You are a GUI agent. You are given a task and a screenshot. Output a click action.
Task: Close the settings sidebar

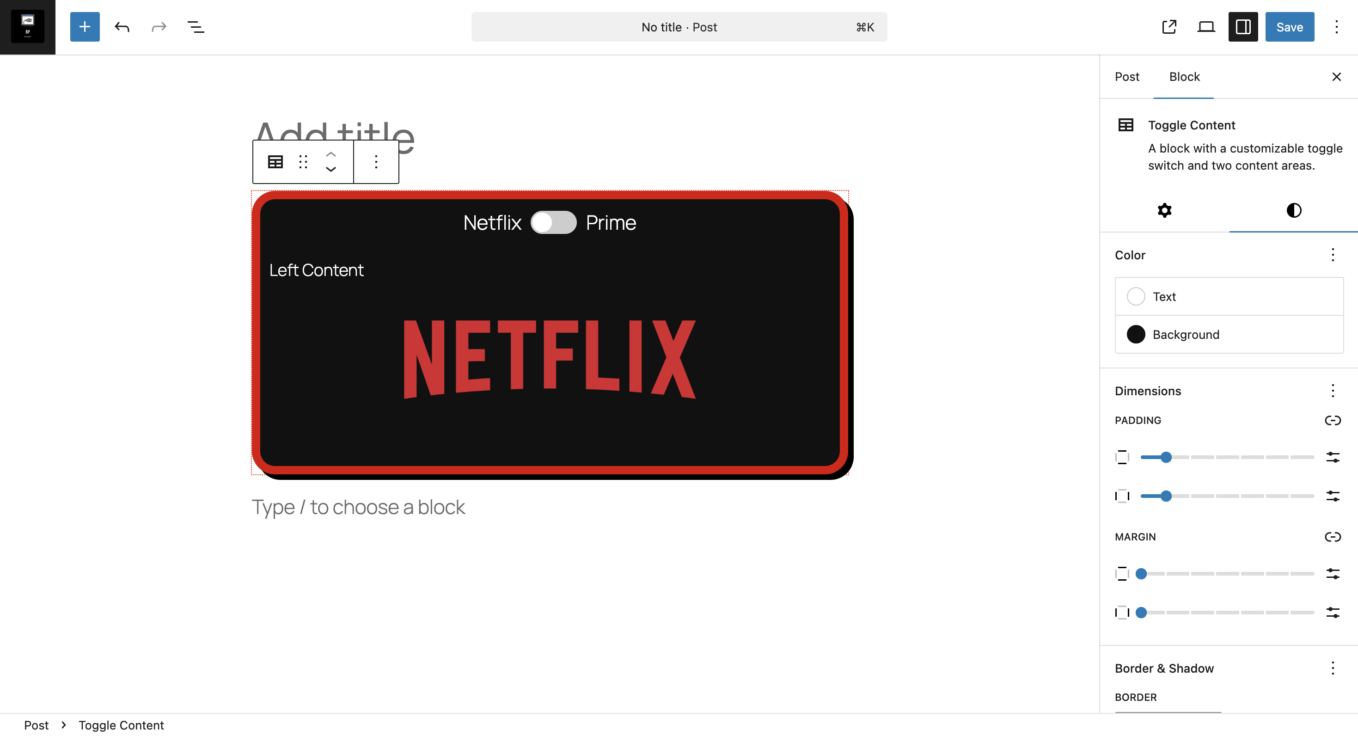1336,76
